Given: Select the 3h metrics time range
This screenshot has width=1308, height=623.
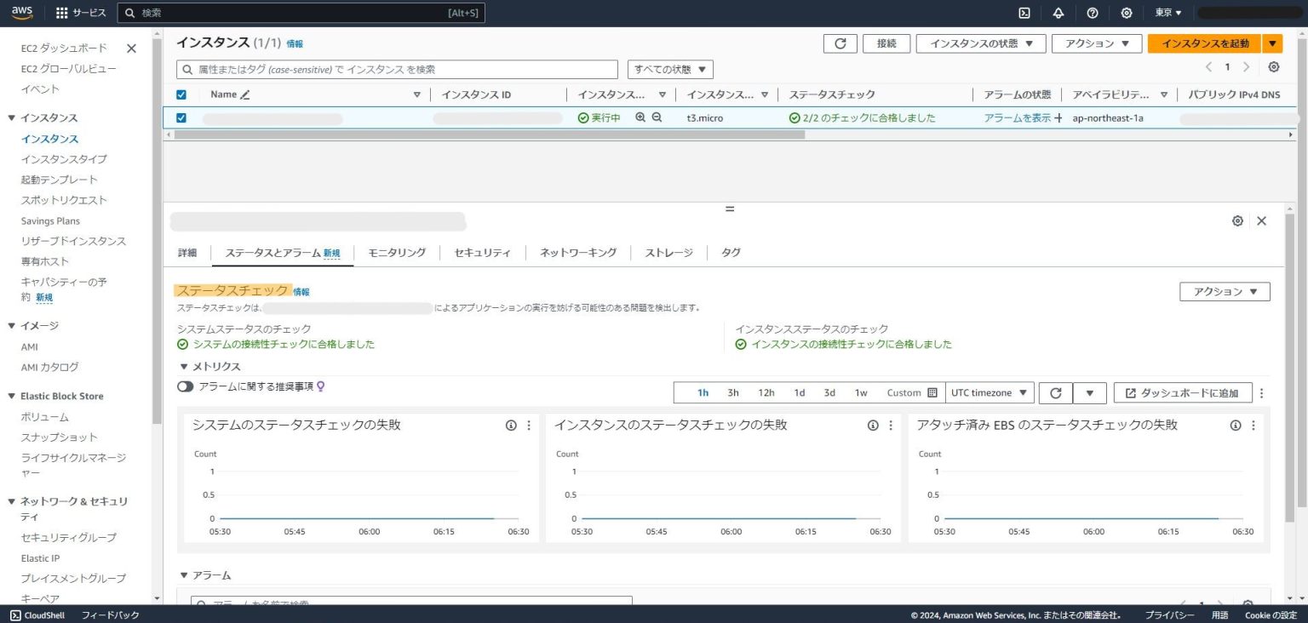Looking at the screenshot, I should pyautogui.click(x=732, y=392).
